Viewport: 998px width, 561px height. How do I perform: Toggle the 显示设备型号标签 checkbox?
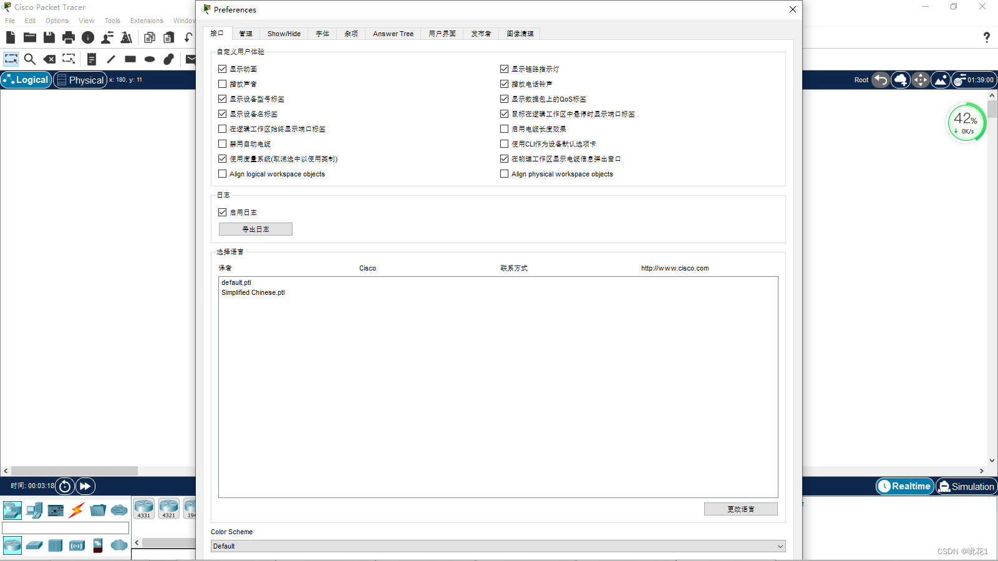point(222,98)
